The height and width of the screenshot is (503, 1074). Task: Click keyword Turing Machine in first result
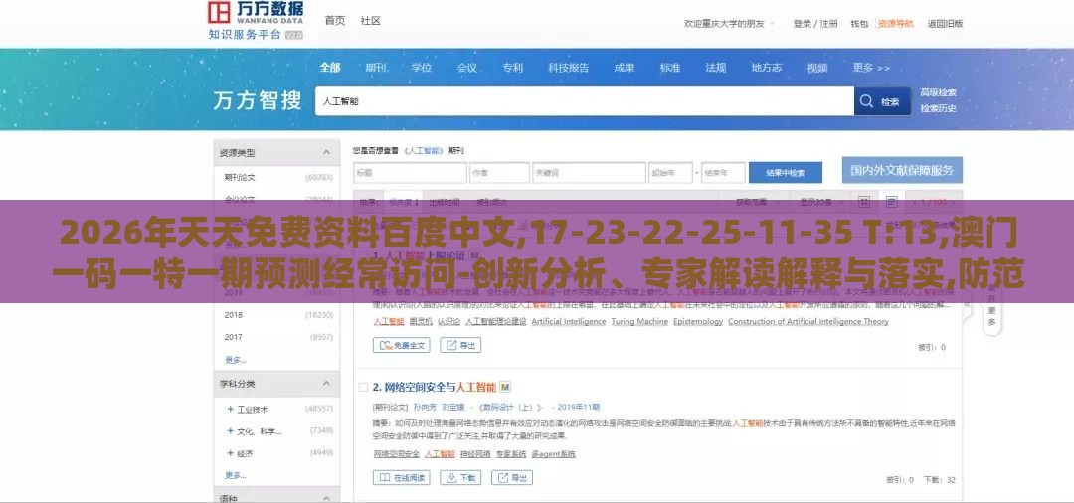click(639, 321)
